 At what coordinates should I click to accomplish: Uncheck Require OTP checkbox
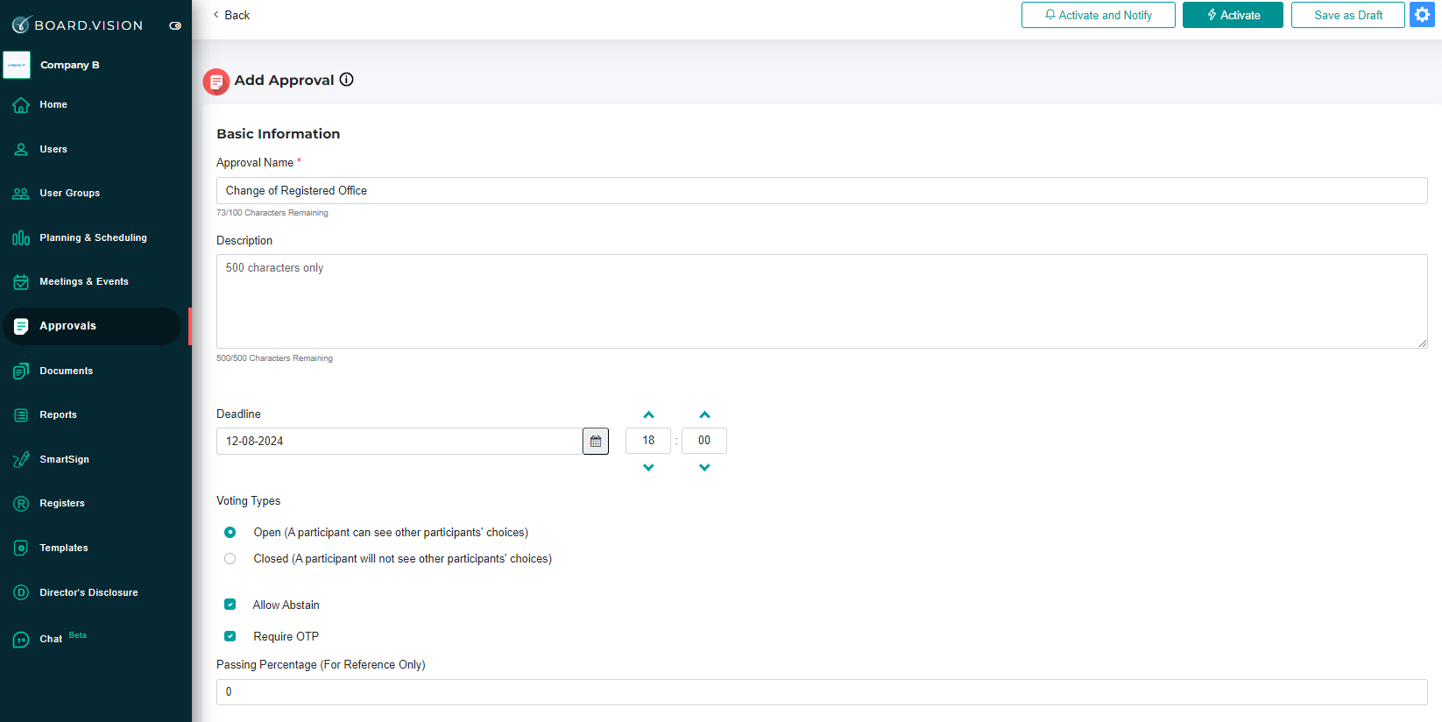230,636
